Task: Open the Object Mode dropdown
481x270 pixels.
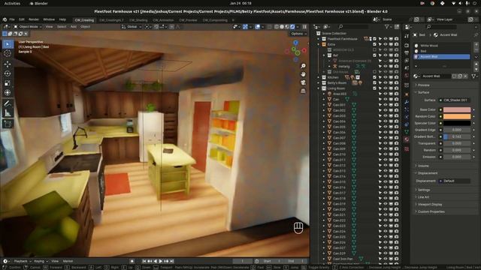Action: click(x=27, y=27)
